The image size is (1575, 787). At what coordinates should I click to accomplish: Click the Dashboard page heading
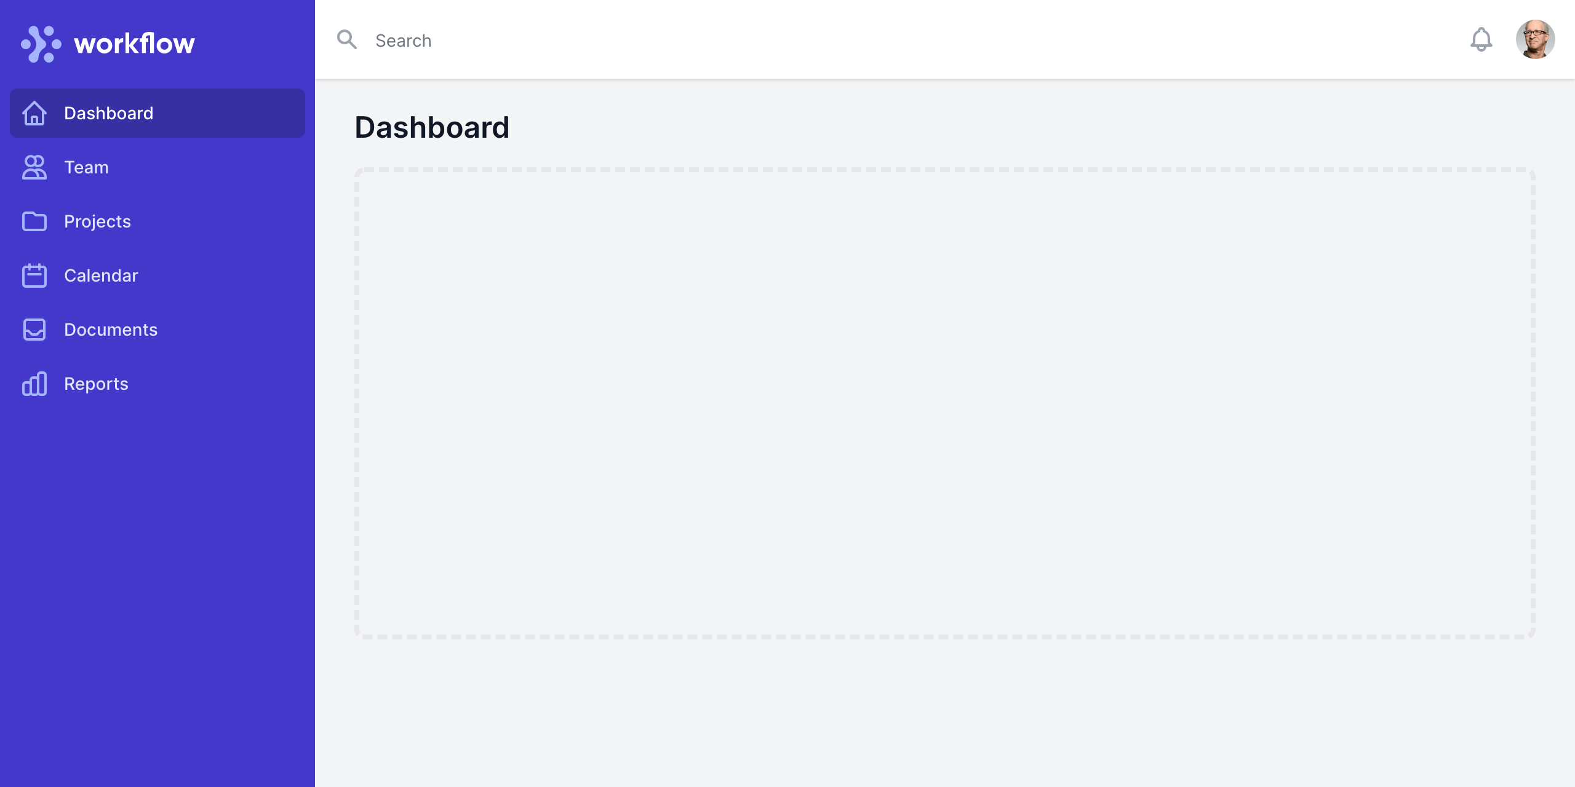coord(432,128)
